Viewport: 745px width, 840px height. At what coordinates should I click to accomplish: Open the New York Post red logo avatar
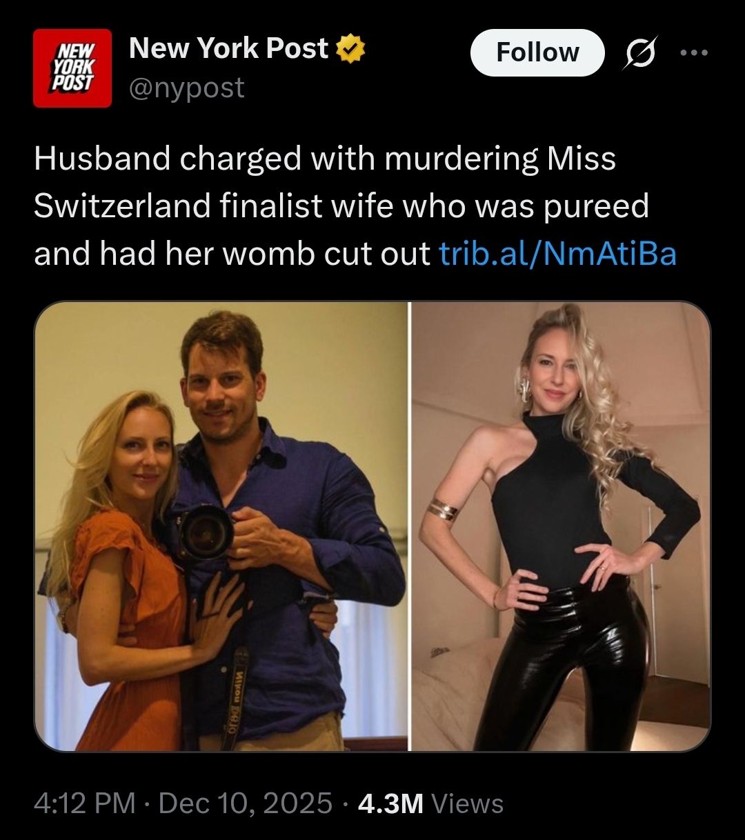tap(72, 68)
